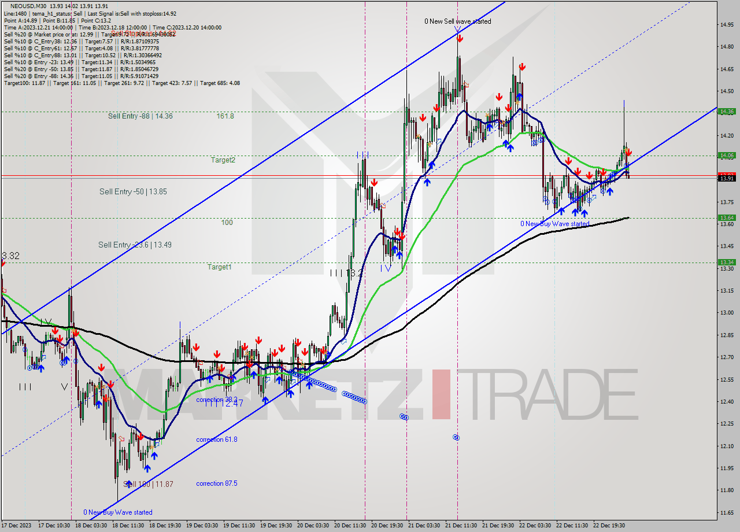Click the '22 Dec 19:30' time label
740x532 pixels.
click(x=609, y=526)
